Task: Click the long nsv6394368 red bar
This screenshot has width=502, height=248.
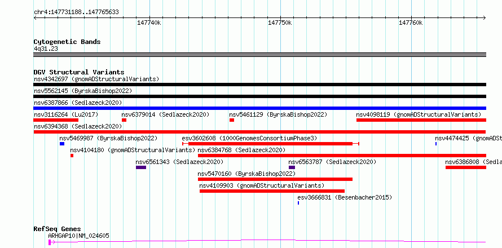Action: tap(259, 132)
